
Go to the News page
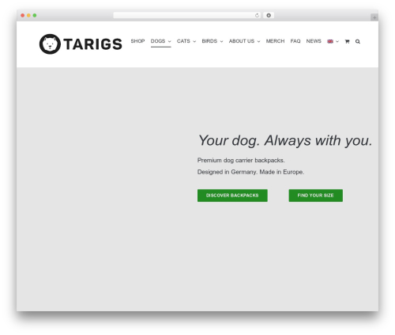[314, 41]
